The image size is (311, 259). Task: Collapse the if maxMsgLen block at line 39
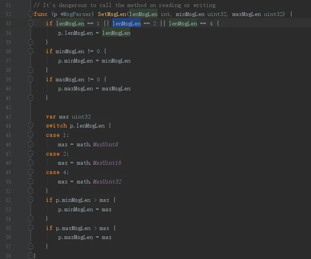(31, 79)
